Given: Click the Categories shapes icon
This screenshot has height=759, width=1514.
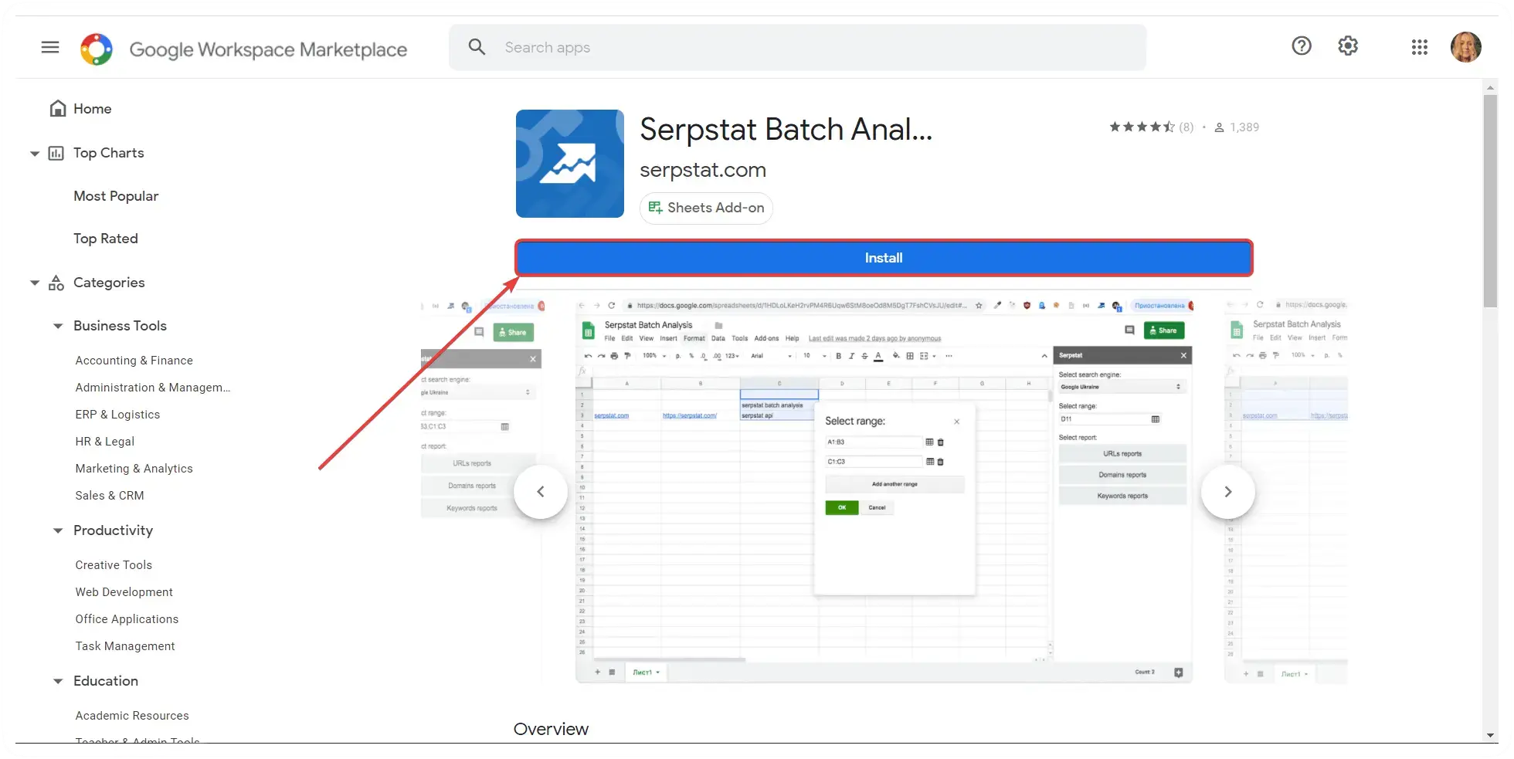Looking at the screenshot, I should pos(56,283).
